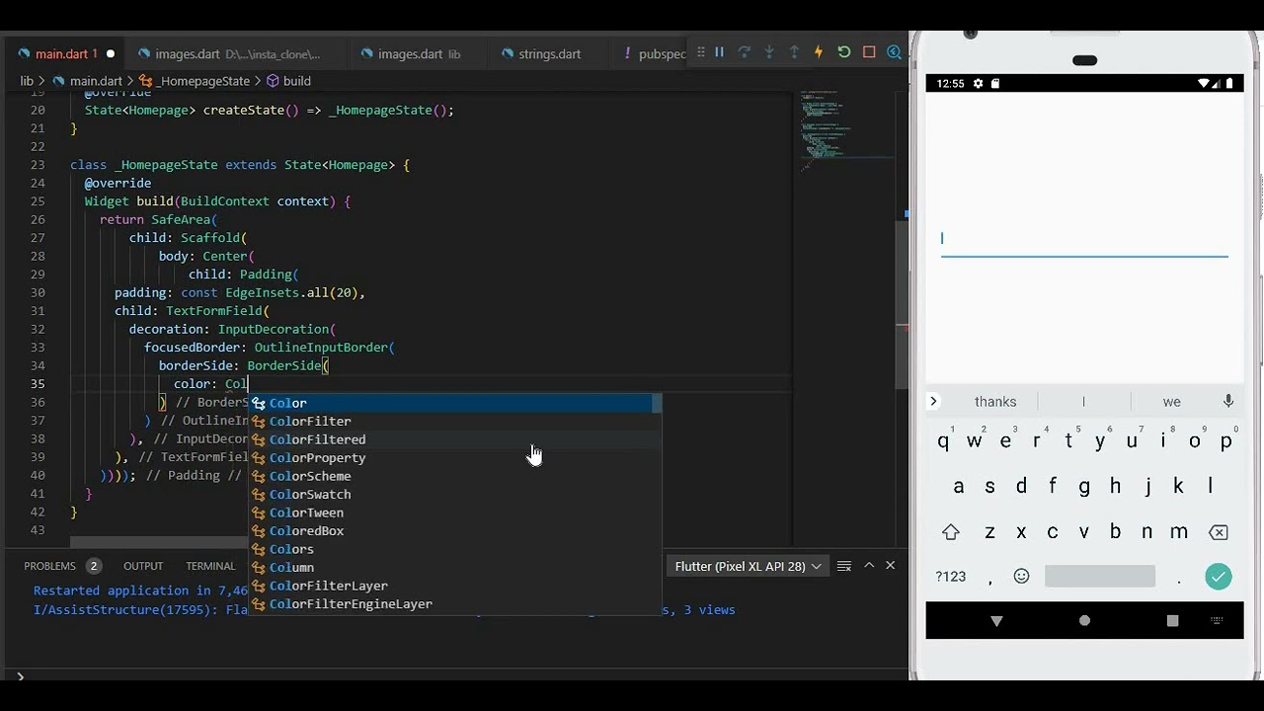
Task: Tap the 'we' keyboard suggestion
Action: 1171,402
